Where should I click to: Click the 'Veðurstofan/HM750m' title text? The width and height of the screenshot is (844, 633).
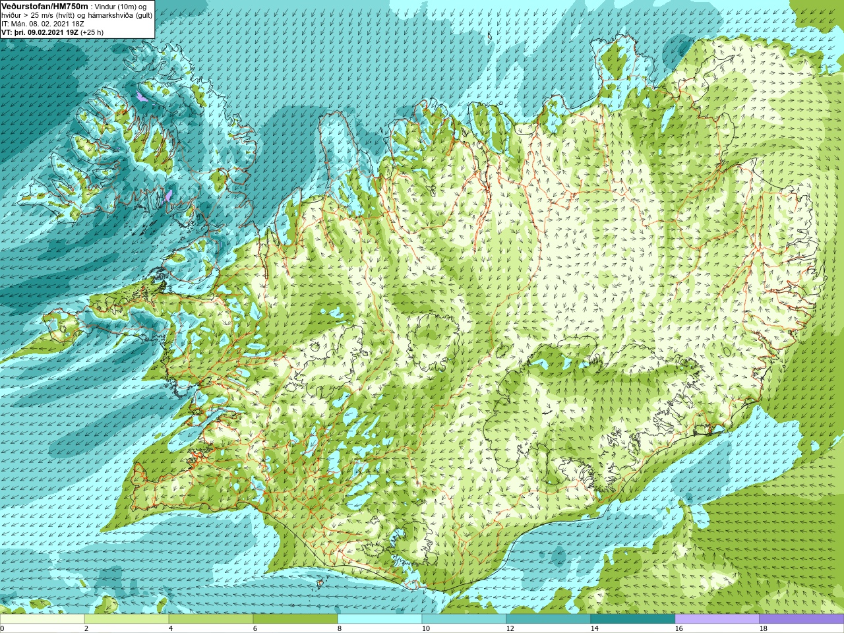click(x=44, y=6)
